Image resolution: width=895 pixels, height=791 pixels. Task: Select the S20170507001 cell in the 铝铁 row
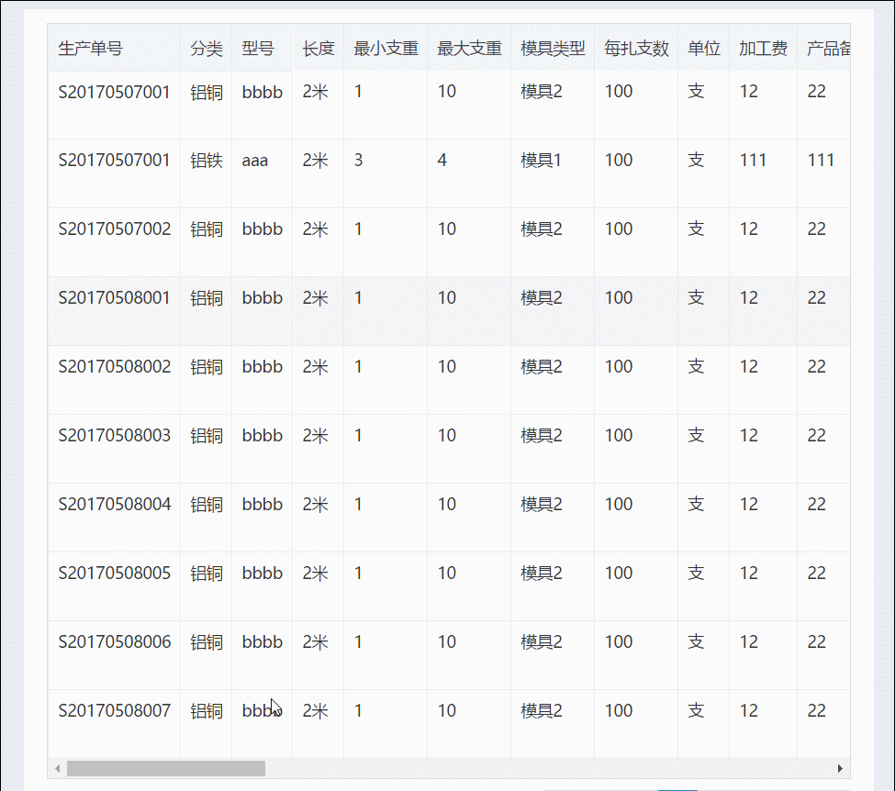114,161
